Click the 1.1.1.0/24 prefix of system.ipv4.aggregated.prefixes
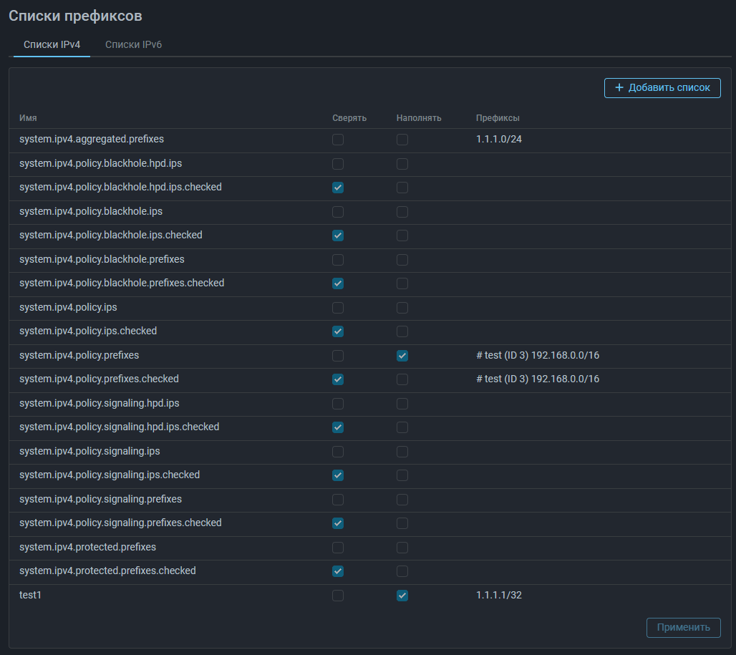Viewport: 736px width, 655px height. (x=499, y=139)
